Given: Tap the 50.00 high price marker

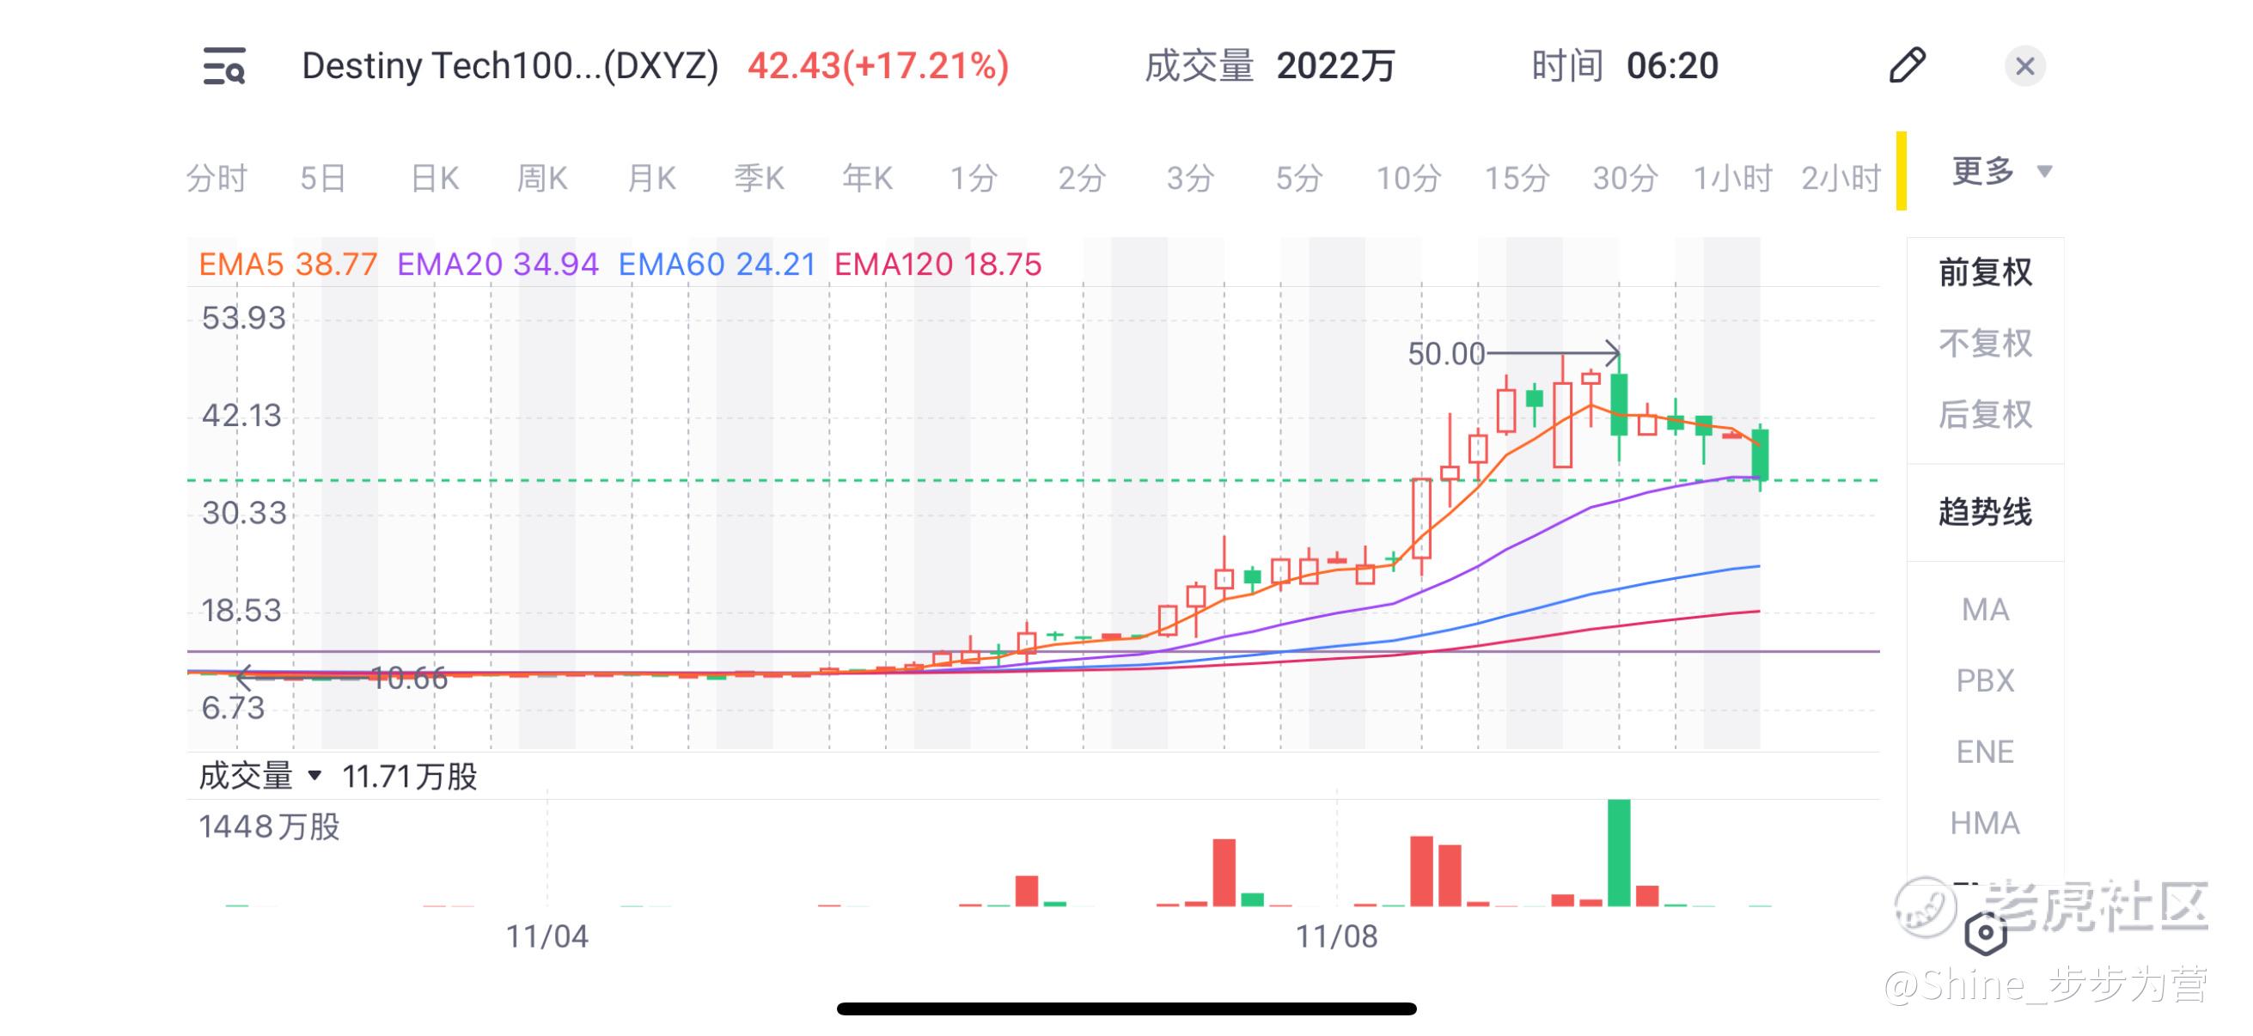Looking at the screenshot, I should pos(1446,354).
